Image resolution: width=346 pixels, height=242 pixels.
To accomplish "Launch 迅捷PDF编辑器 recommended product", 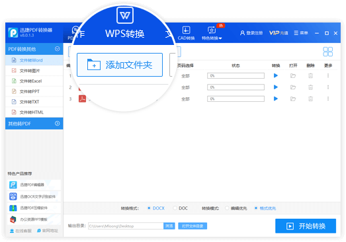I will pyautogui.click(x=34, y=185).
